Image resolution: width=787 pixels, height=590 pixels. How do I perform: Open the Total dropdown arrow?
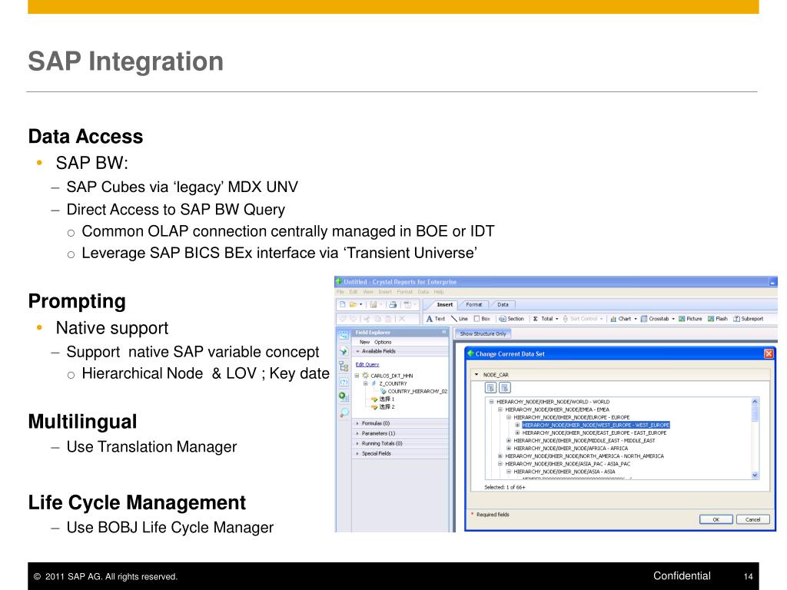tap(556, 319)
